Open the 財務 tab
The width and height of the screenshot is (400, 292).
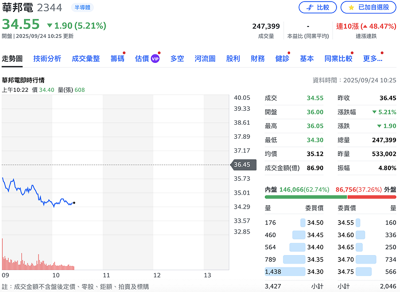(257, 58)
